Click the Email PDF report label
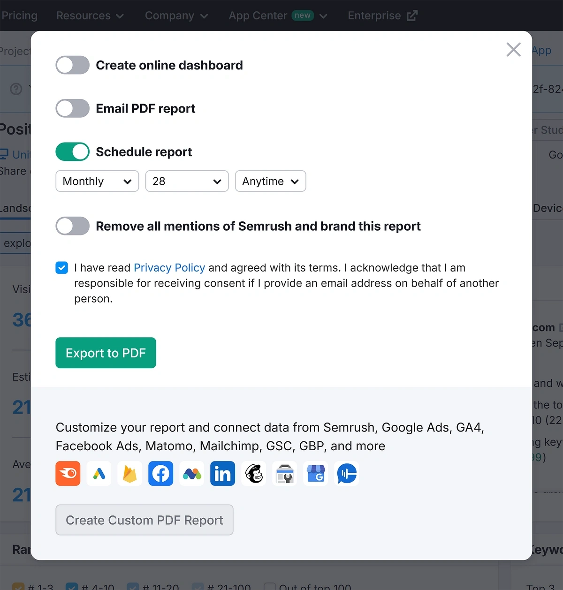Screen dimensions: 563x590 coord(145,109)
